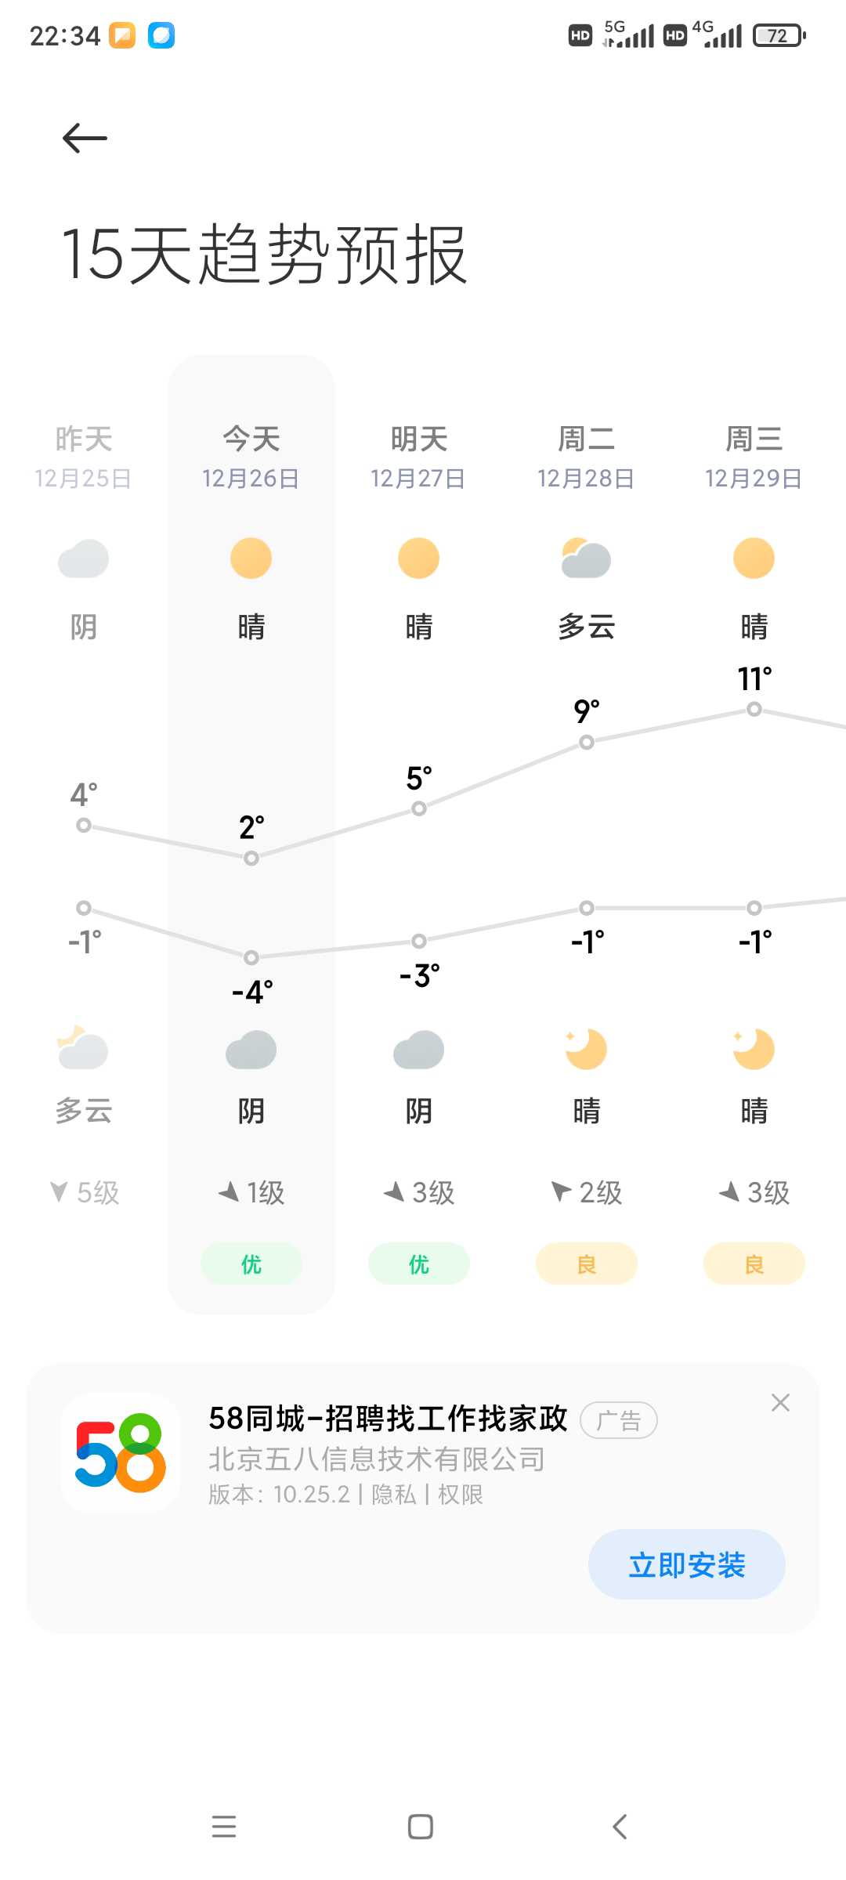Image resolution: width=846 pixels, height=1880 pixels.
Task: Tap the 立即安装 install button
Action: click(687, 1564)
